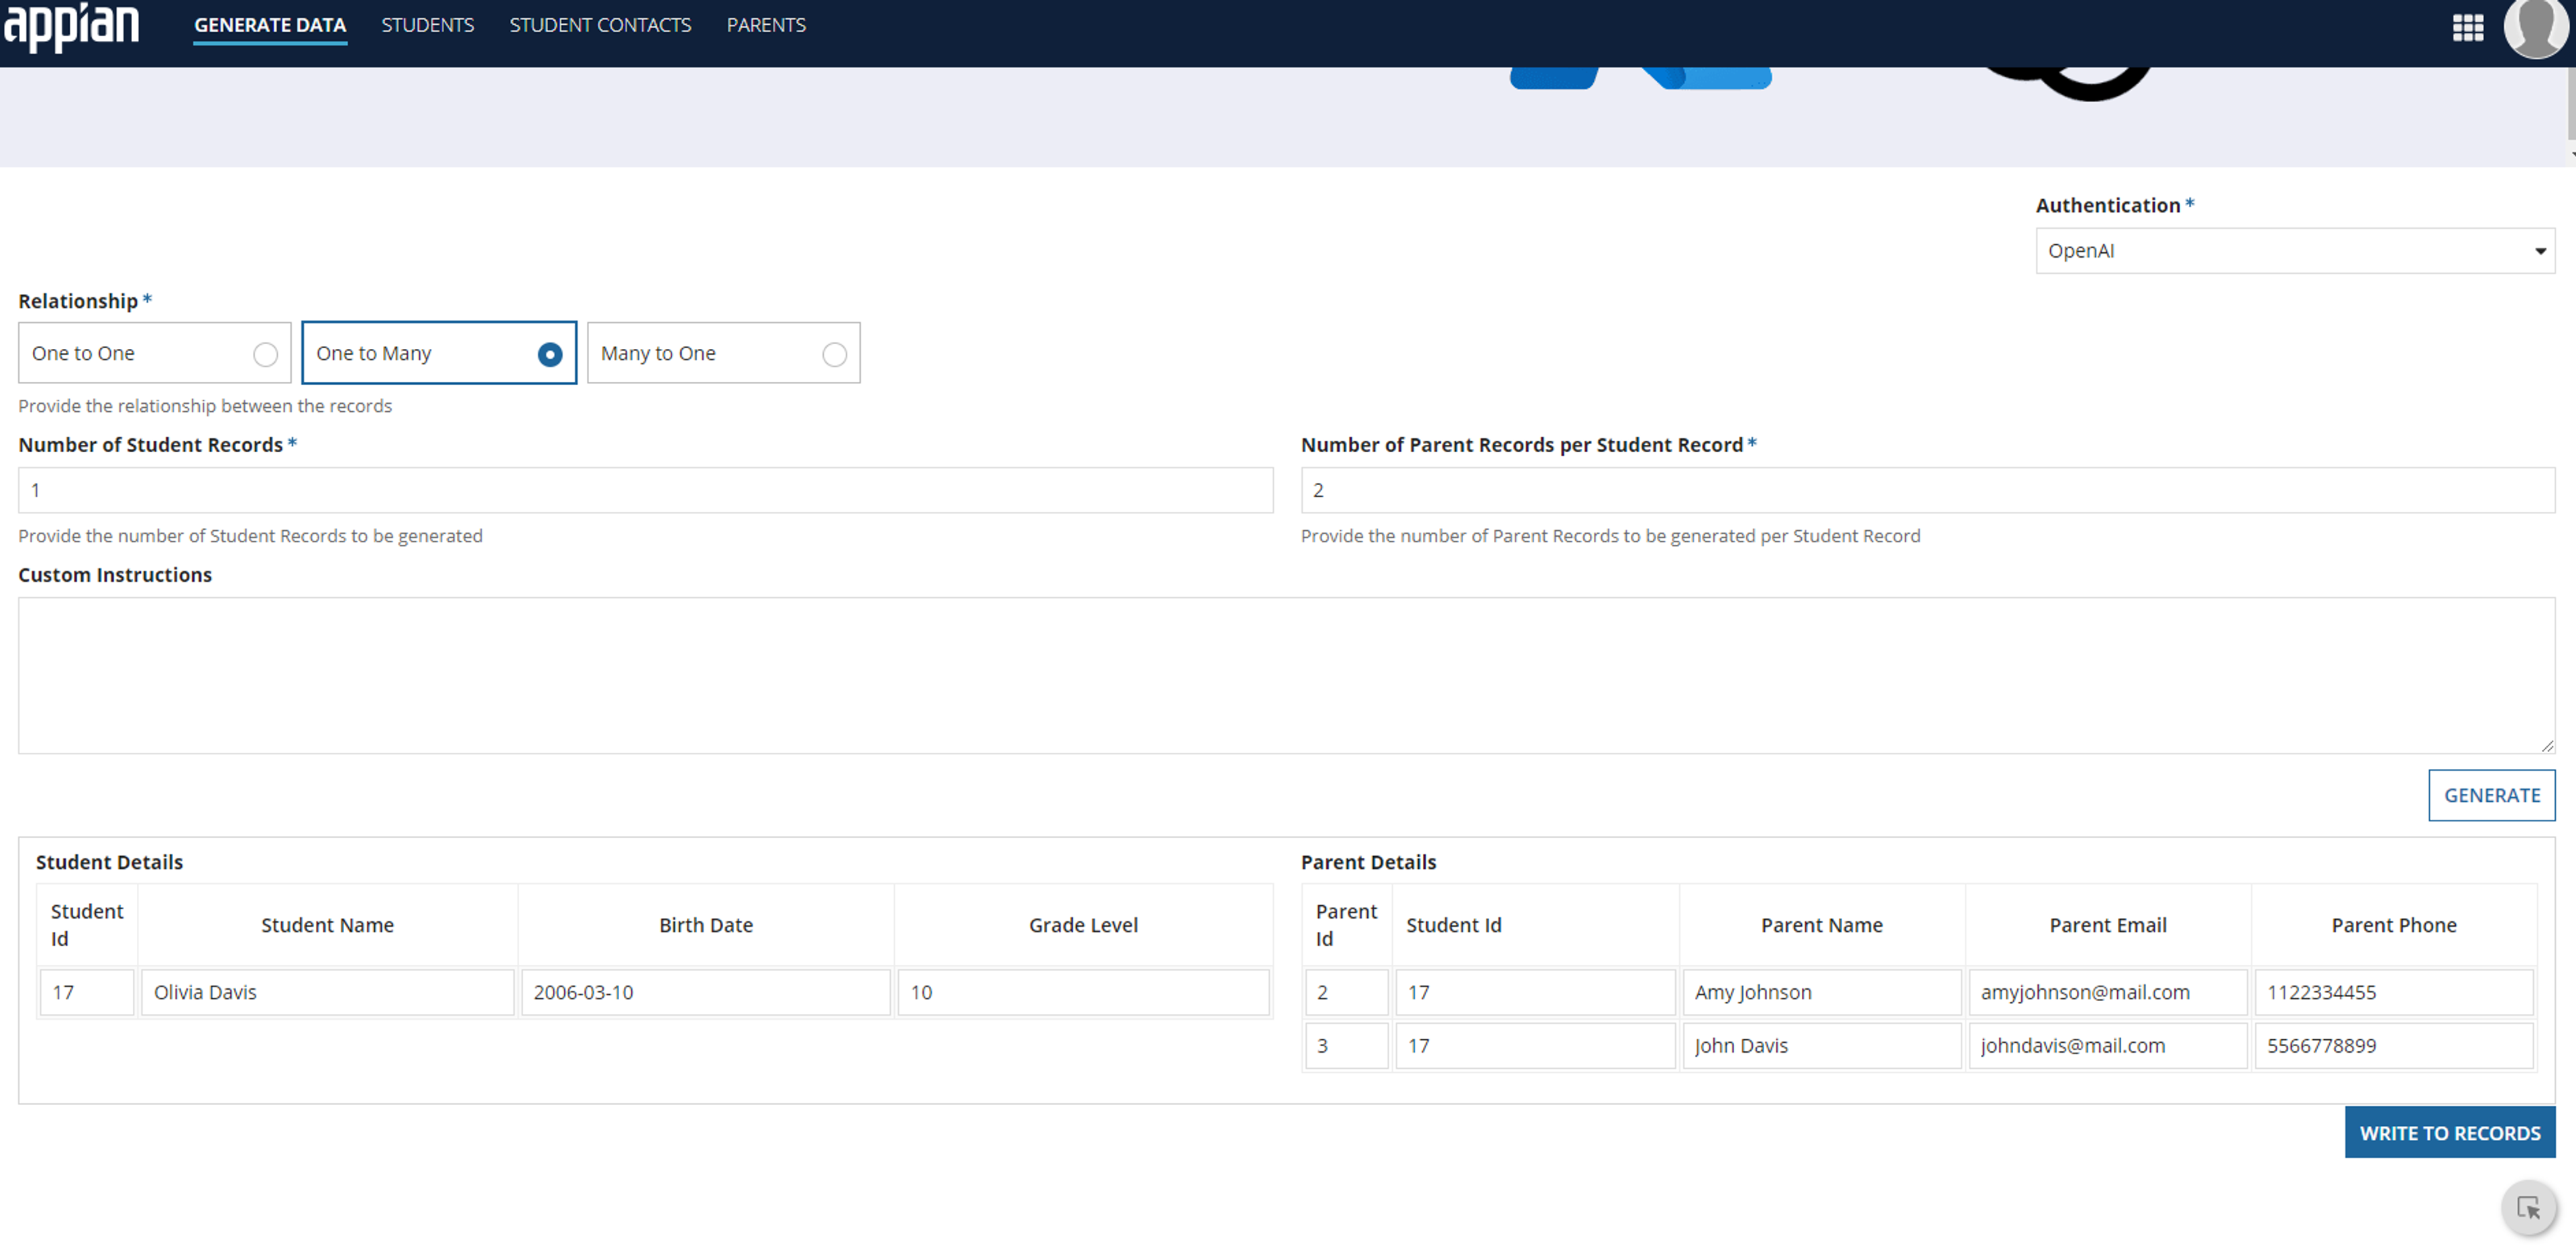Click the Write to Records button
Image resolution: width=2576 pixels, height=1248 pixels.
tap(2450, 1133)
